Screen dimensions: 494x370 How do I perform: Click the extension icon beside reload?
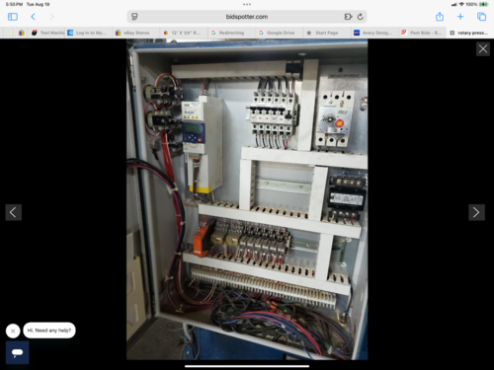click(348, 17)
